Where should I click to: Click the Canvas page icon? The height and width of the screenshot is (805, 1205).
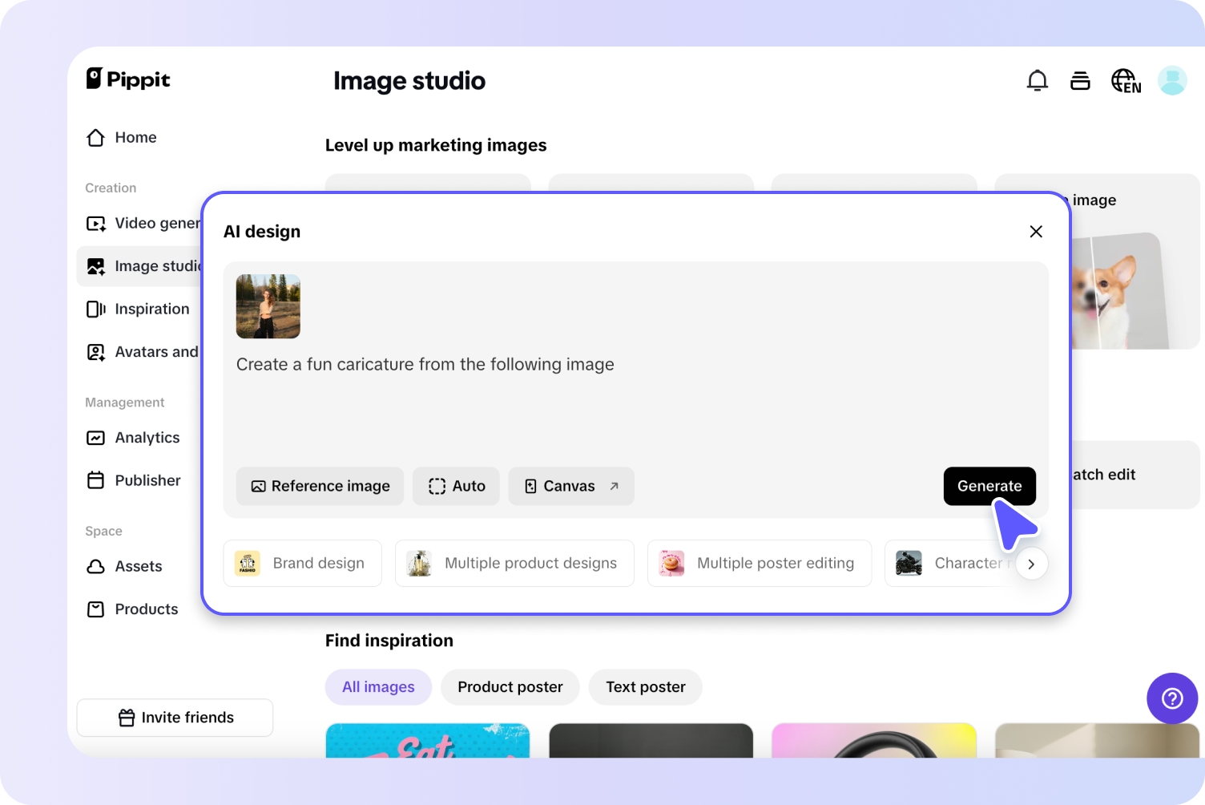[530, 487]
